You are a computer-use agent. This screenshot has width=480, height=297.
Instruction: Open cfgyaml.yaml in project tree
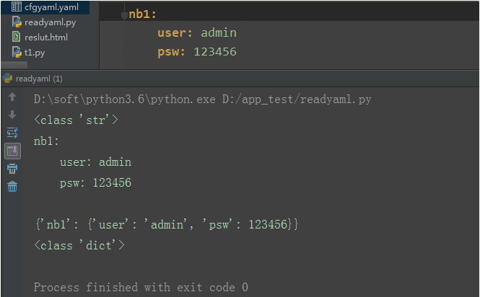[51, 6]
